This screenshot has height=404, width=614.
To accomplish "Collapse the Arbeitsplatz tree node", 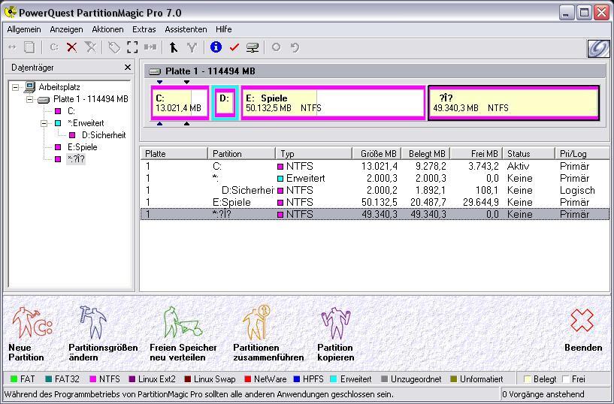I will [15, 87].
